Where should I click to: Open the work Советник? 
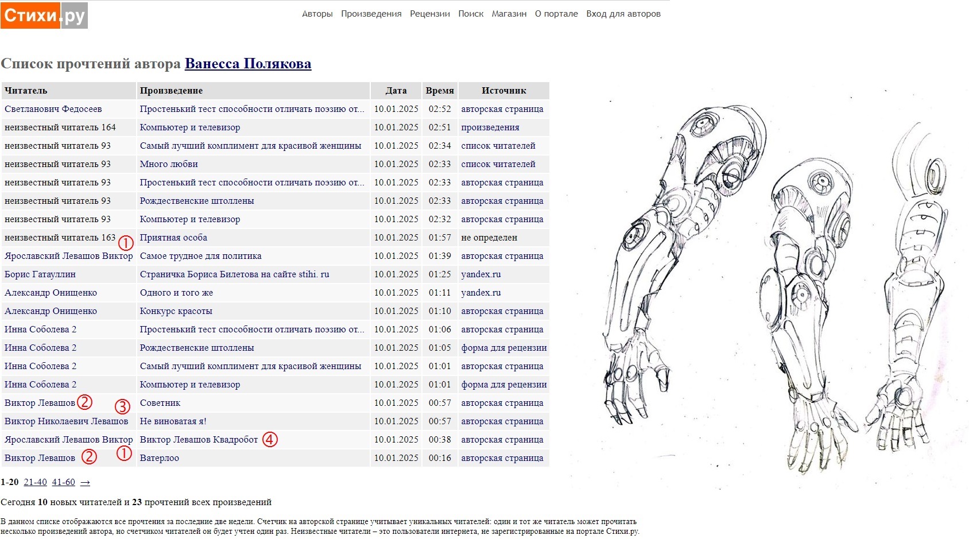pyautogui.click(x=160, y=403)
